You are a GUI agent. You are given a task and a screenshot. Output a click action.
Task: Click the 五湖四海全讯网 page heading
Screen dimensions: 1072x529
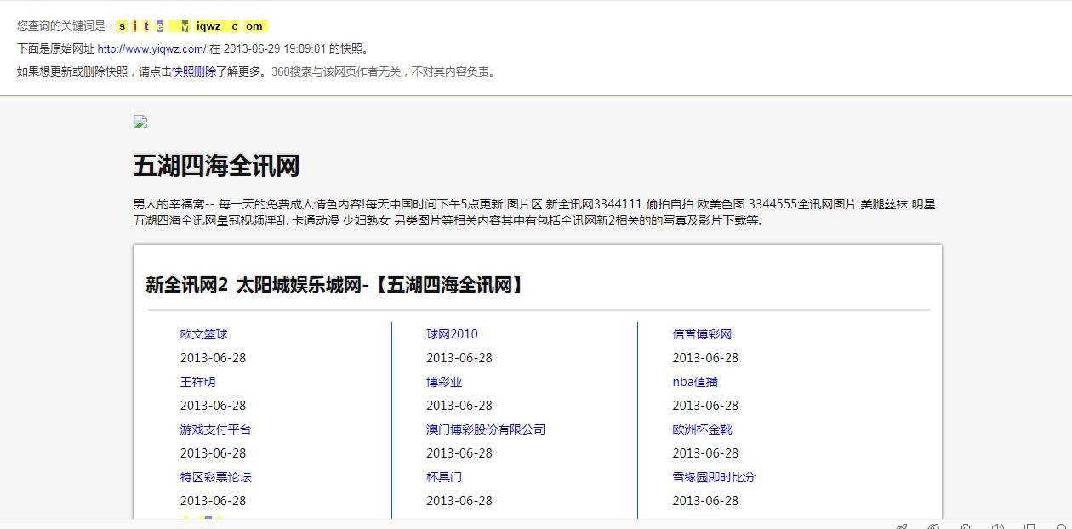pyautogui.click(x=216, y=166)
